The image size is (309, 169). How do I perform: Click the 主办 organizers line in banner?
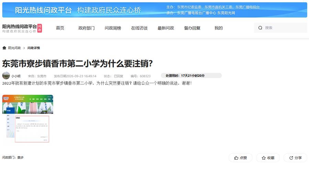[213, 7]
